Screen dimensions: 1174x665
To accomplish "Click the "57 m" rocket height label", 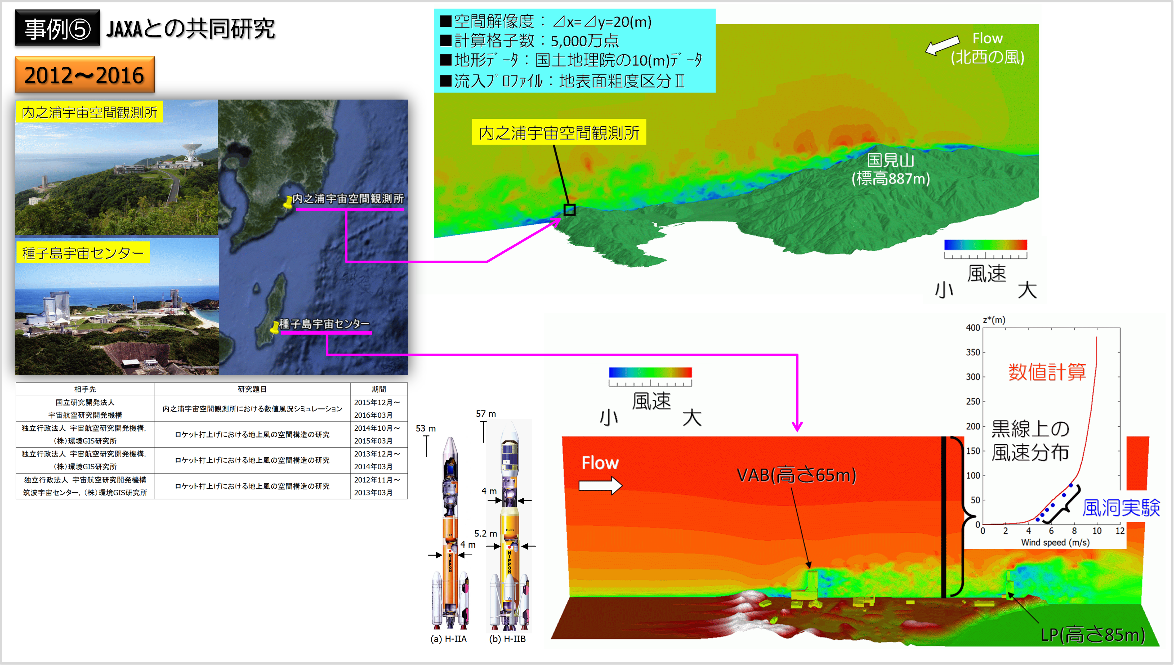I will [x=486, y=414].
